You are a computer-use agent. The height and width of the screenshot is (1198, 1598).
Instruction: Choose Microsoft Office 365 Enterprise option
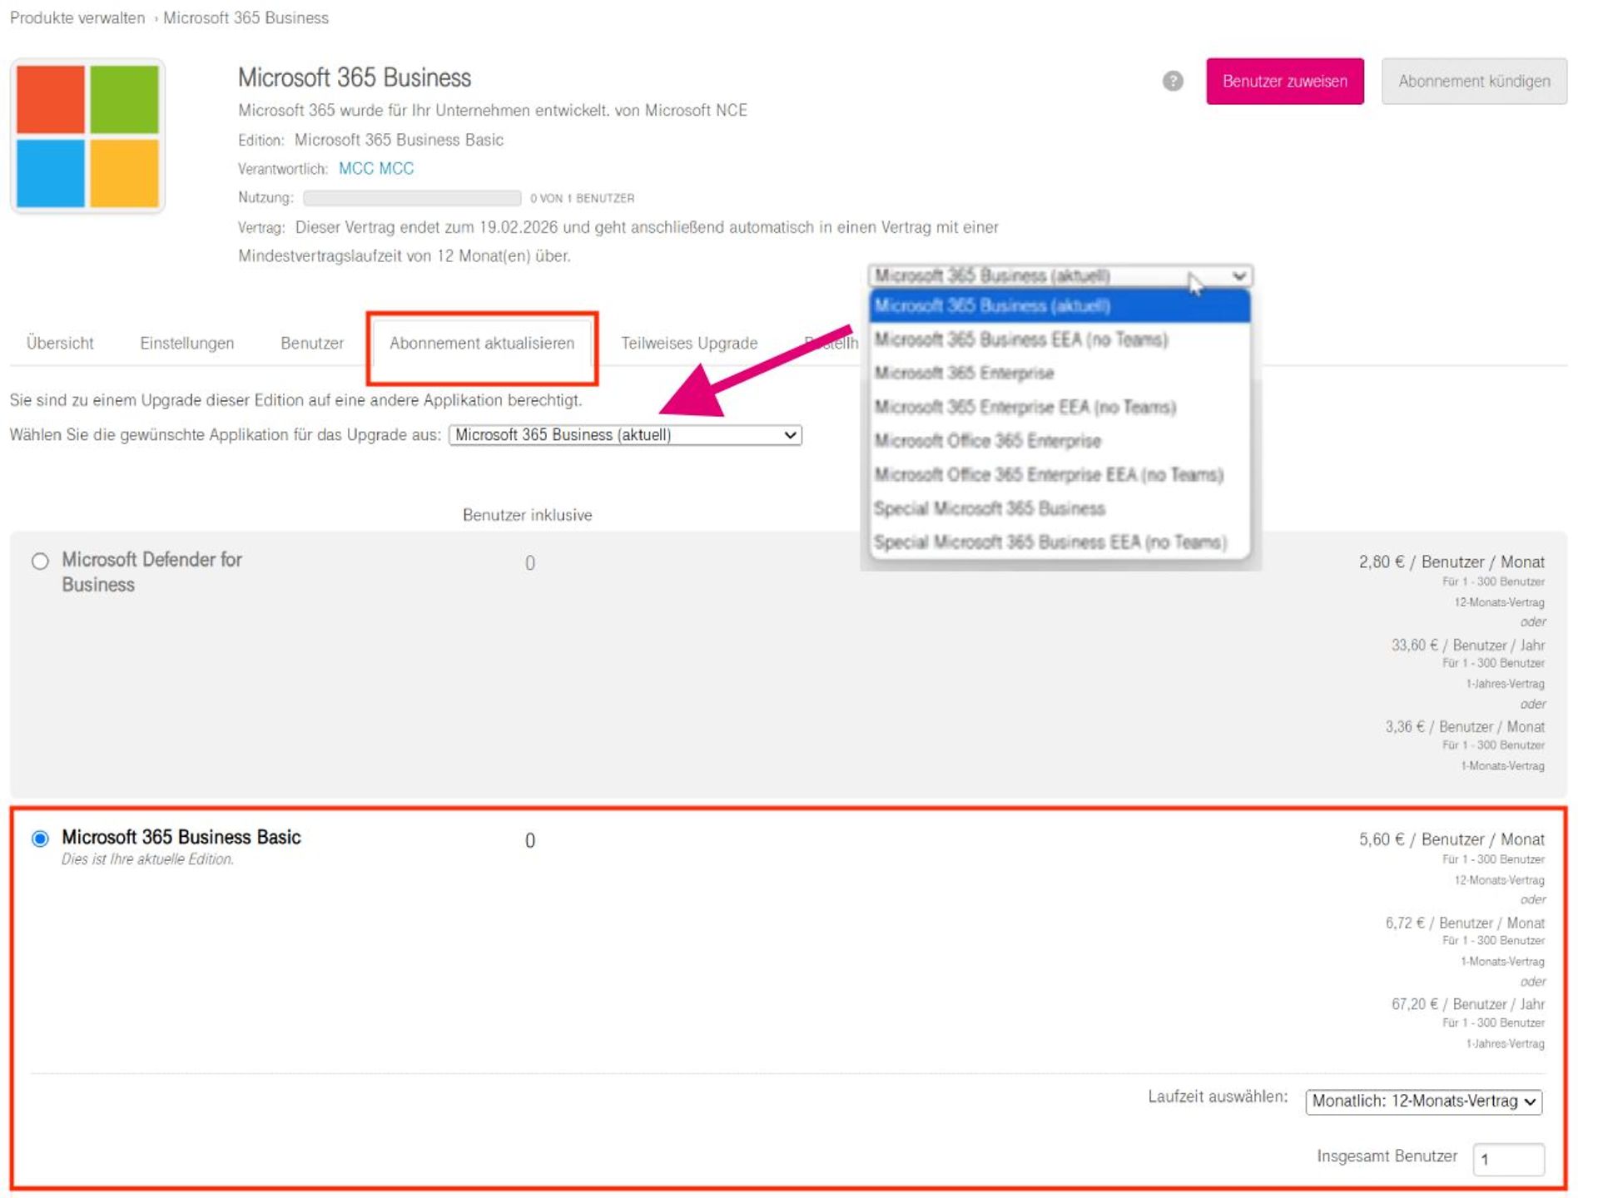(1060, 440)
